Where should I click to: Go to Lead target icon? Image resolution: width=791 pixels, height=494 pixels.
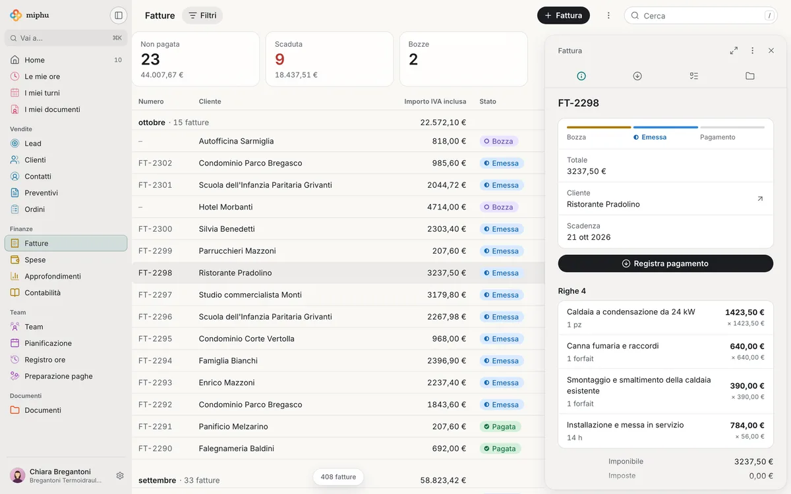(15, 143)
